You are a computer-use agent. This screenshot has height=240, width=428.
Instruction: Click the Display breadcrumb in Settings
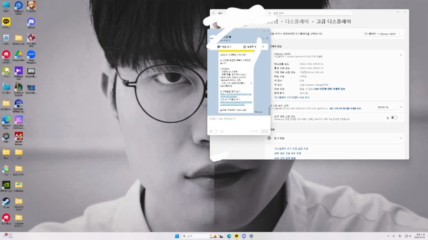click(297, 21)
